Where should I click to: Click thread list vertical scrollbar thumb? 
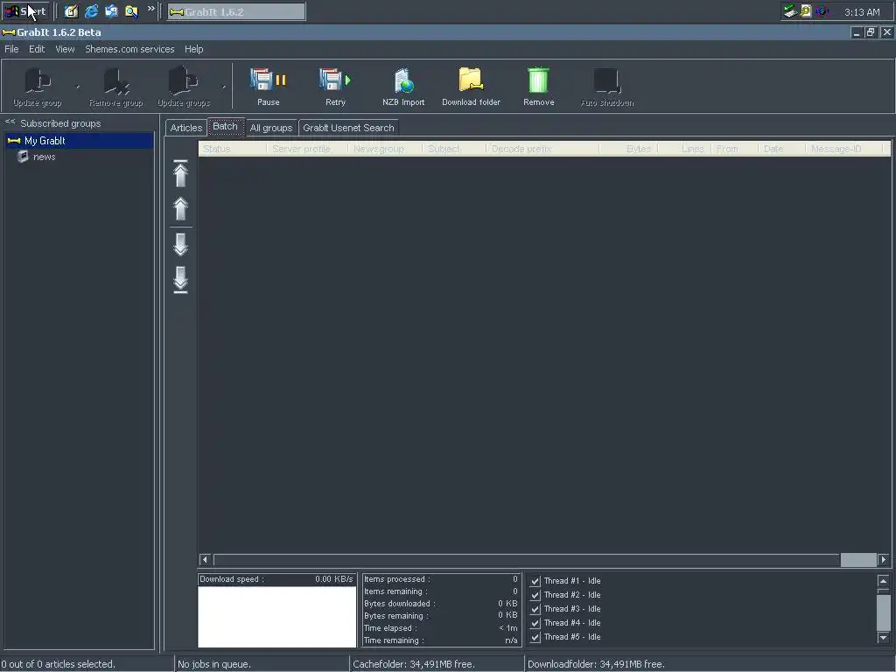(883, 612)
